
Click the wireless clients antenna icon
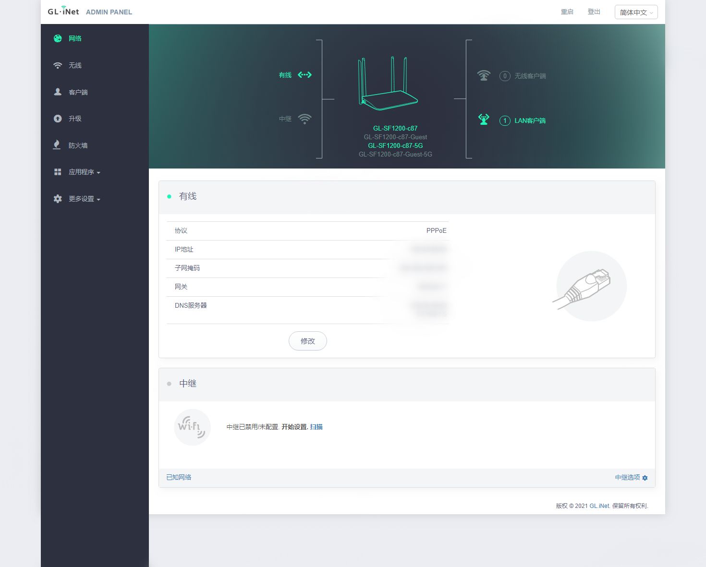click(484, 75)
